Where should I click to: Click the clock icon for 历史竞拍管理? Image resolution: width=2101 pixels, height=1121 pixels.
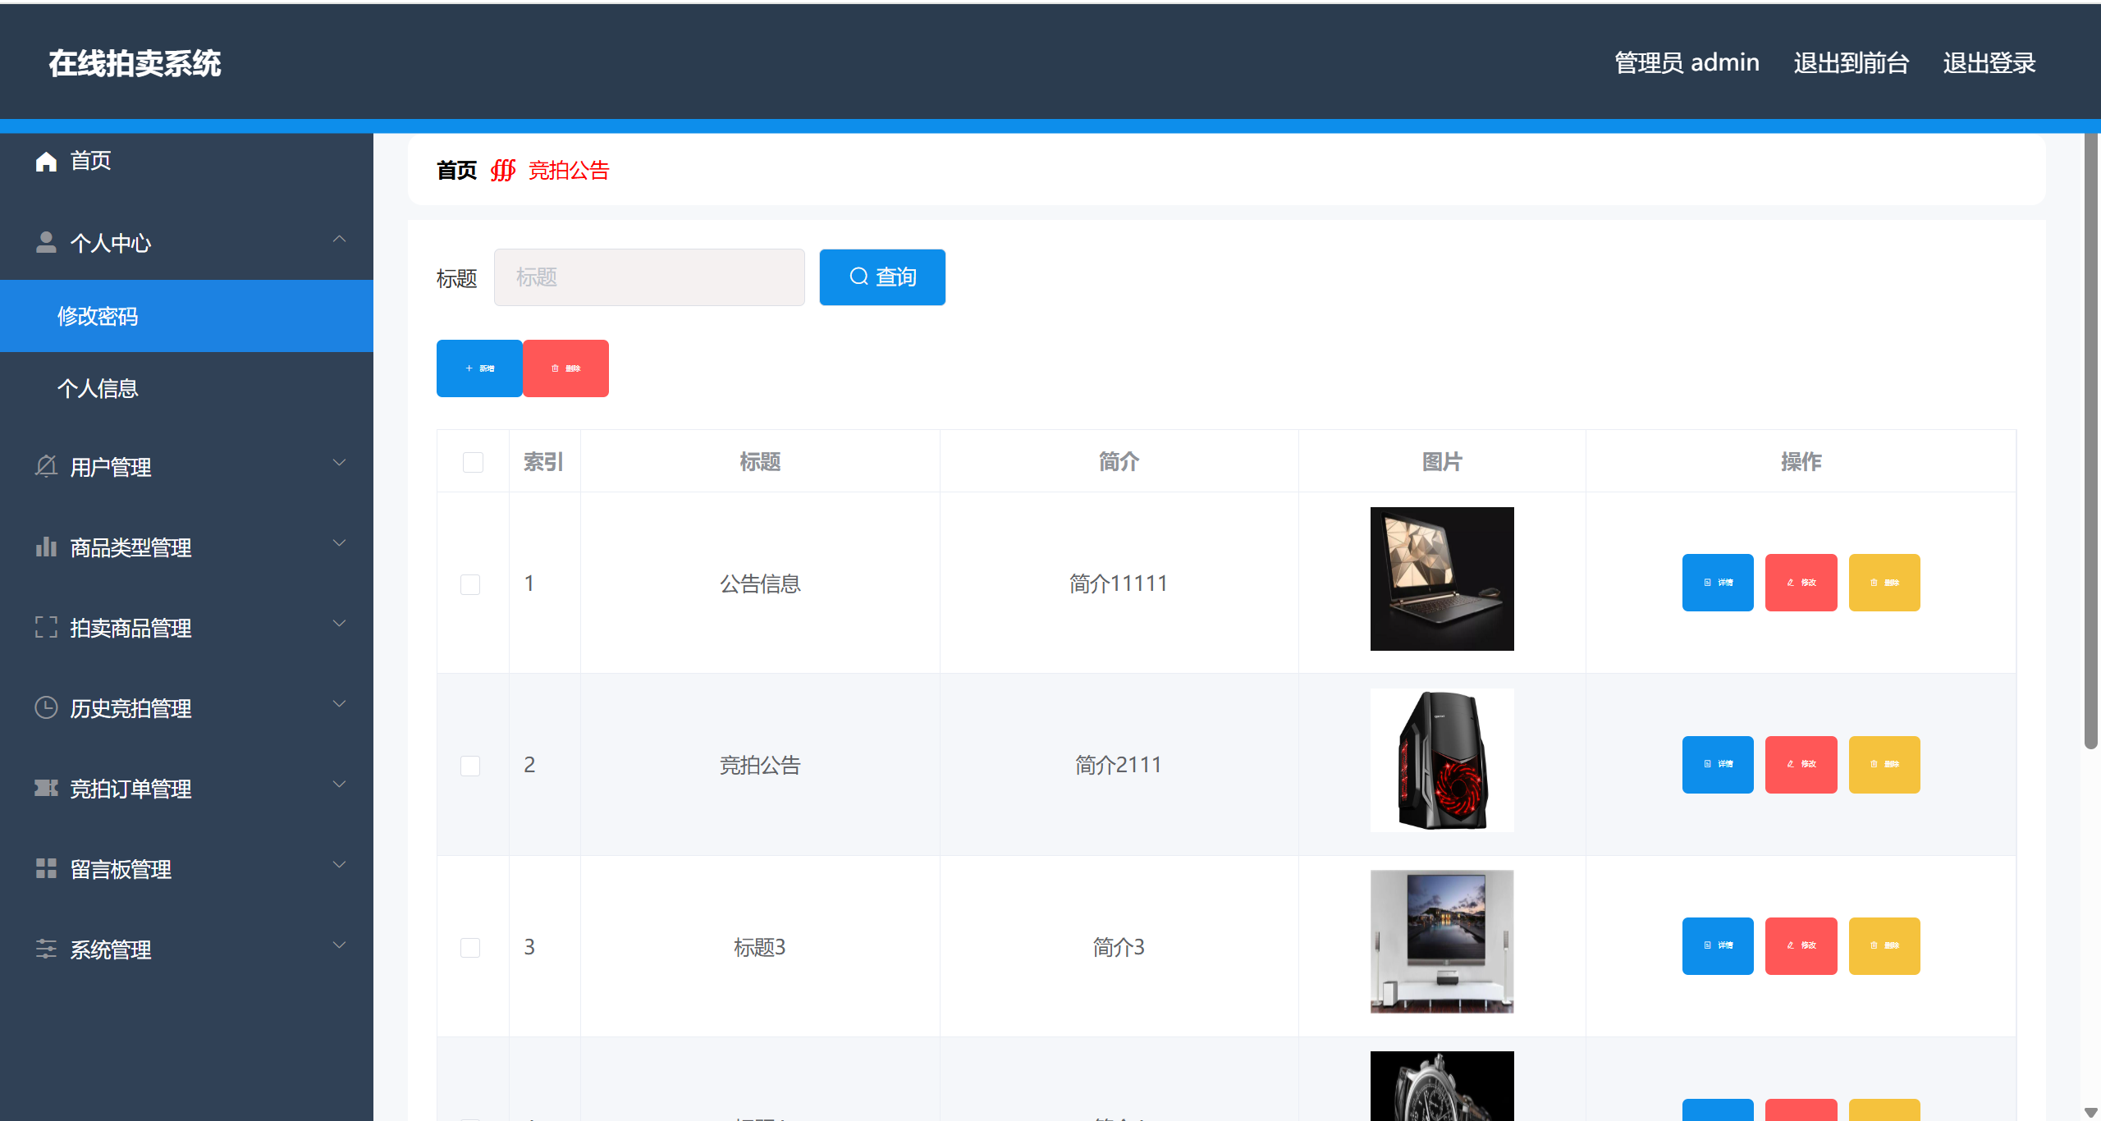pos(46,707)
